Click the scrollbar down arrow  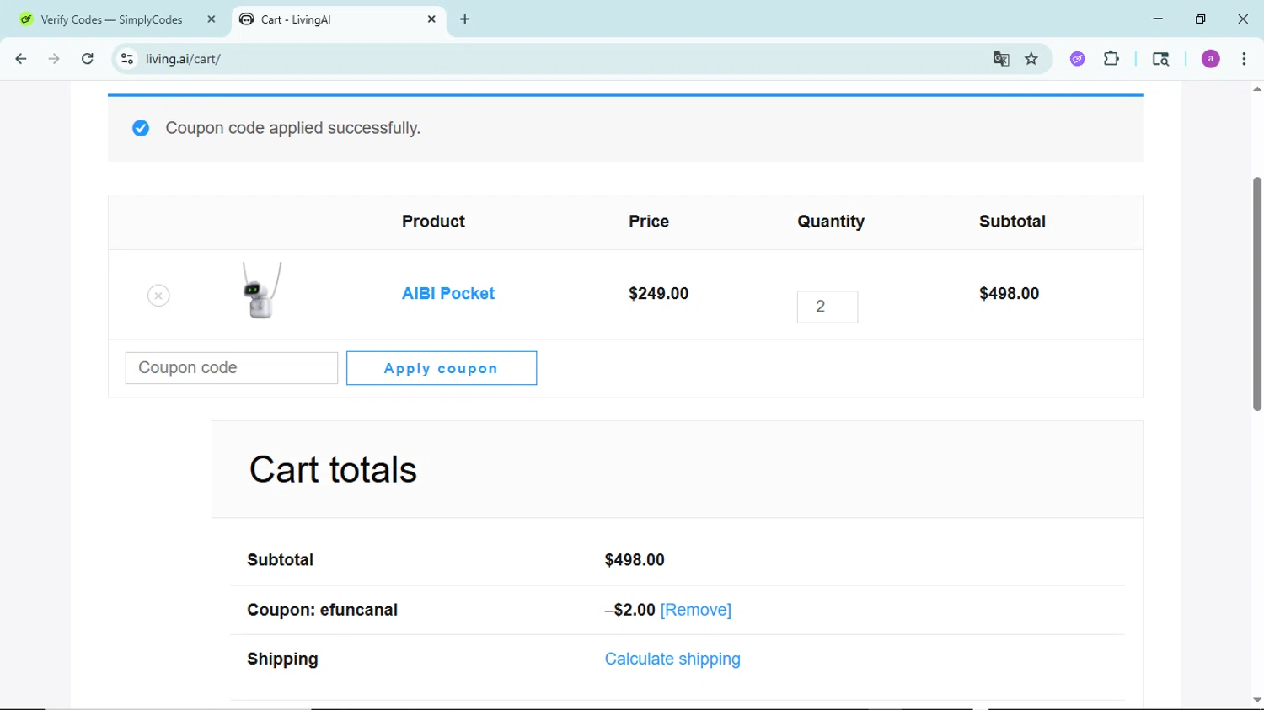pyautogui.click(x=1257, y=701)
